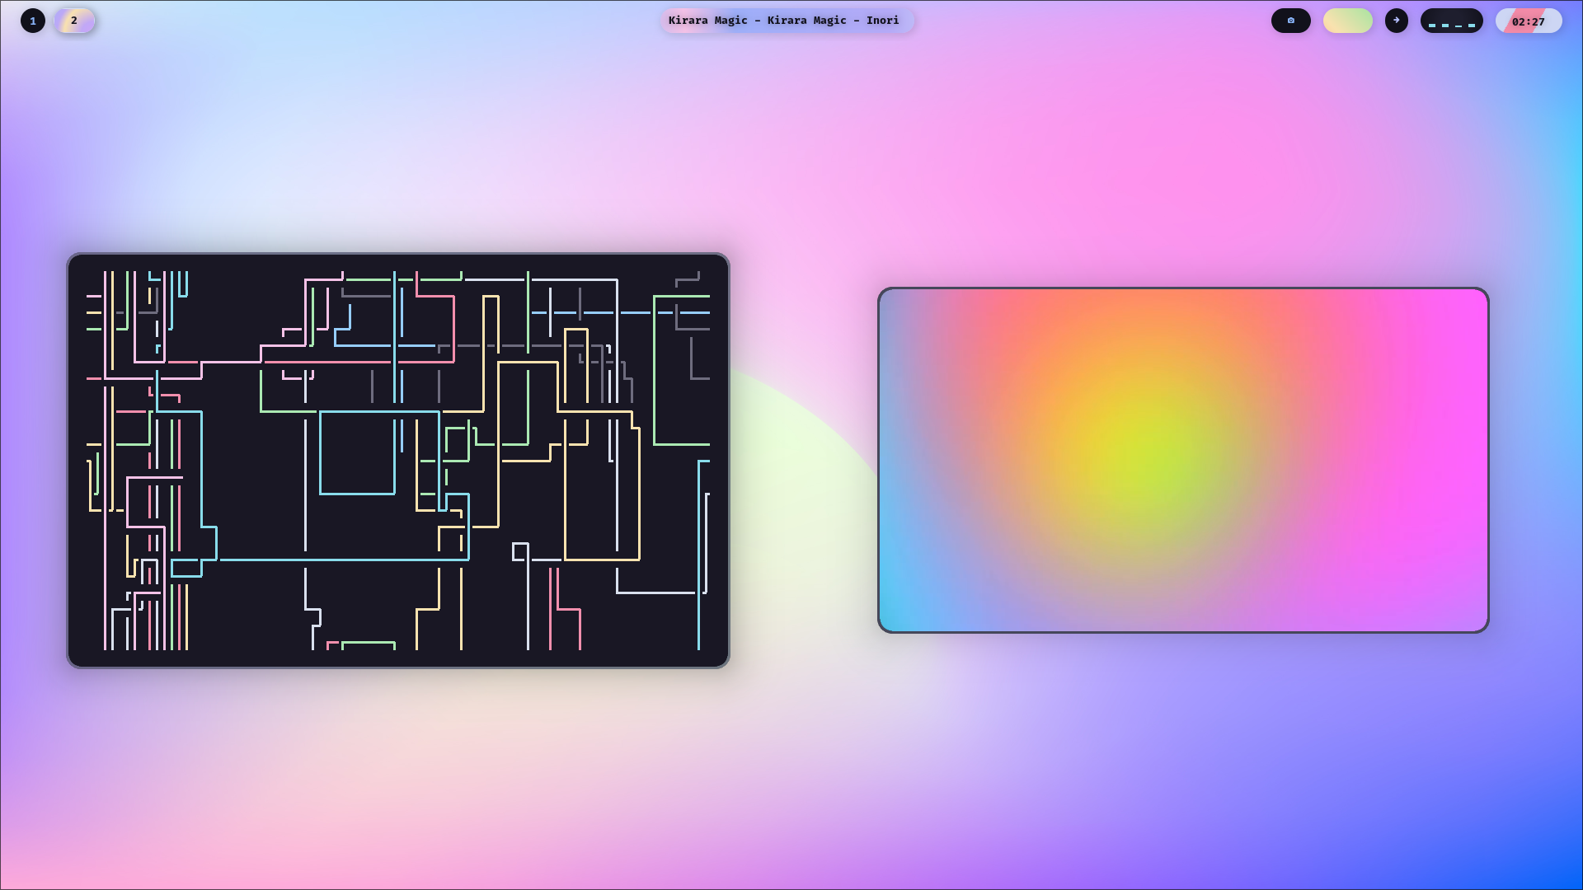1583x890 pixels.
Task: Click the cyan audio visualizer bars widget
Action: click(x=1451, y=21)
